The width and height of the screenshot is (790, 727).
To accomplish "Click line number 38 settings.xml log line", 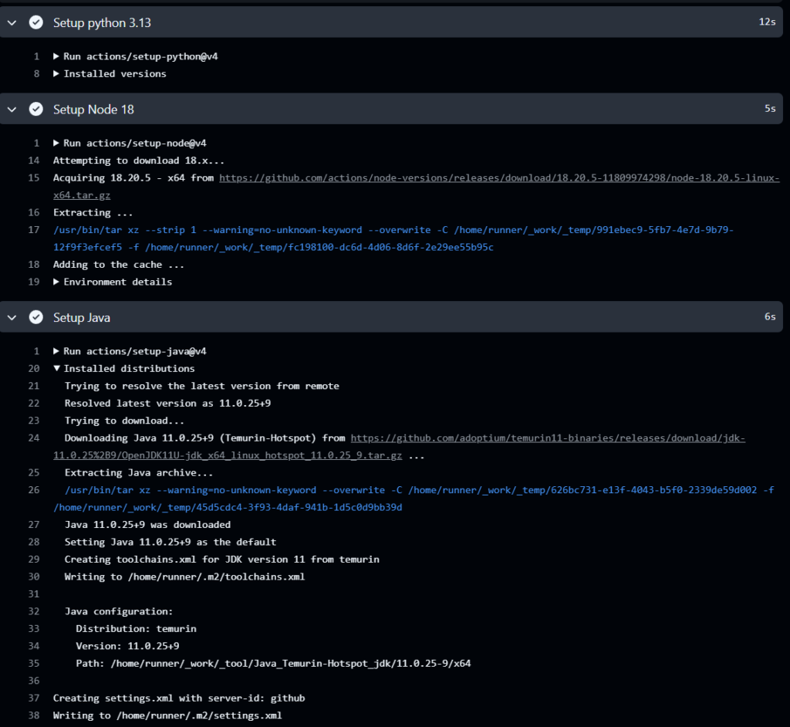I will click(x=34, y=715).
